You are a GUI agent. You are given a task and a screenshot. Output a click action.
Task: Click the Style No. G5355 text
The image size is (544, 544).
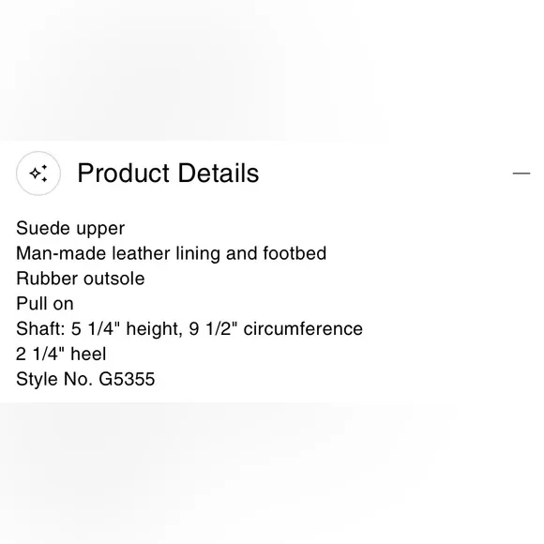tap(85, 379)
